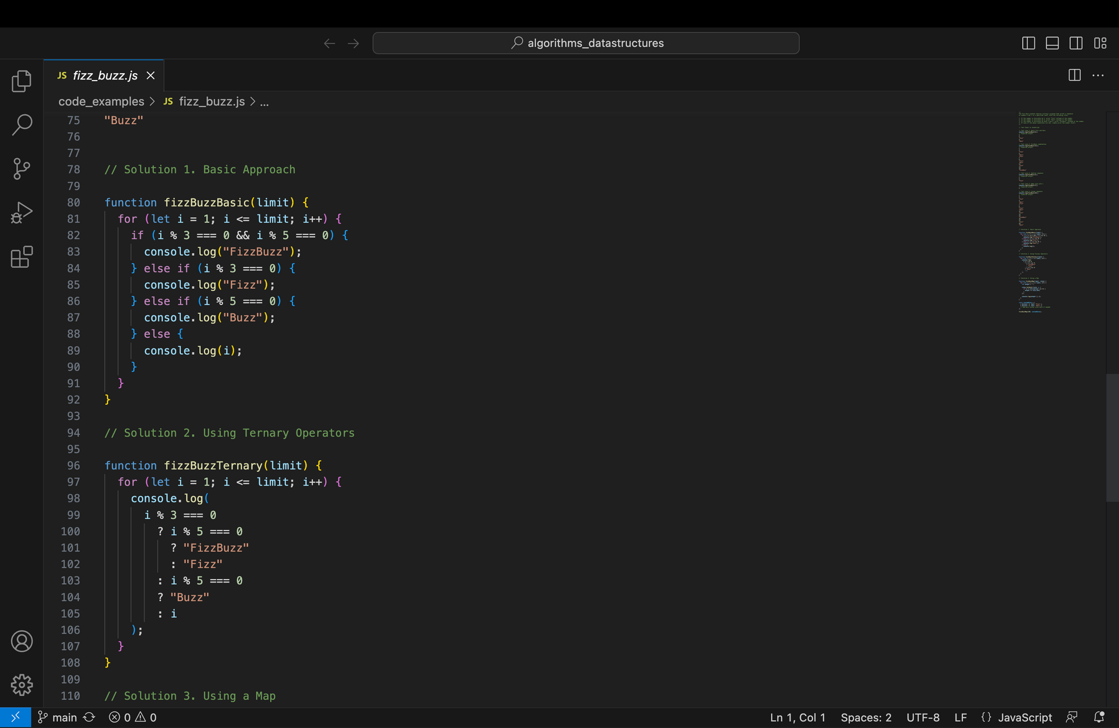Expand the code_examples breadcrumb dropdown

click(x=101, y=101)
